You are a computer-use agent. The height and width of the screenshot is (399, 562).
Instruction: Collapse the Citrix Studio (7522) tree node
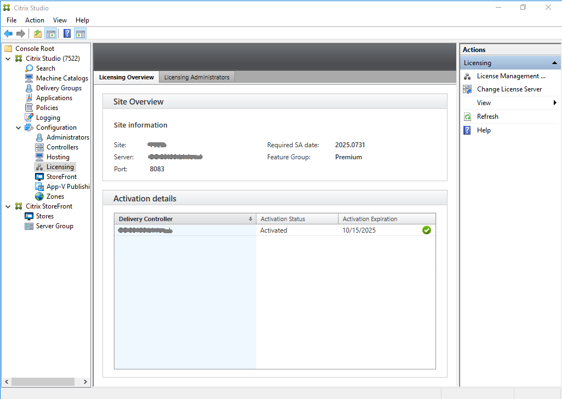pyautogui.click(x=8, y=59)
